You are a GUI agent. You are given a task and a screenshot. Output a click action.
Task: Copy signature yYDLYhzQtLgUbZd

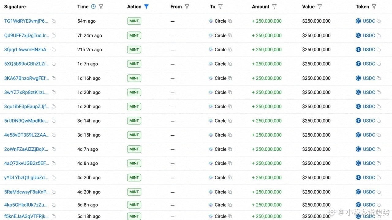click(54, 178)
